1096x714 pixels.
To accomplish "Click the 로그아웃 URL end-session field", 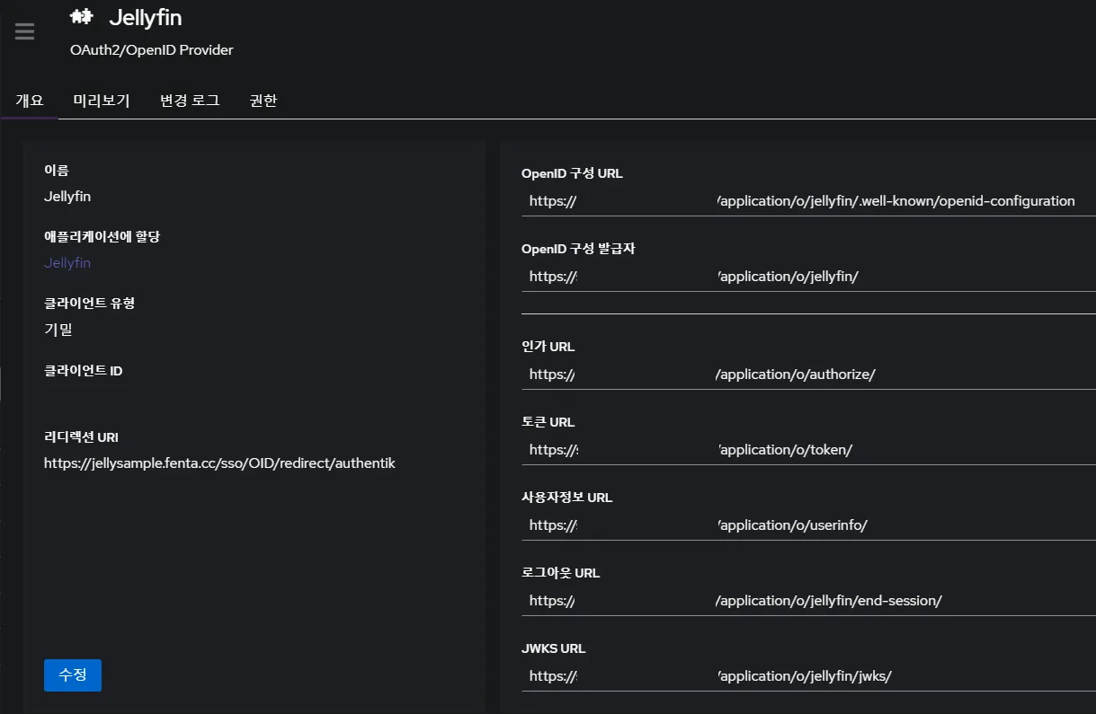I will tap(803, 600).
